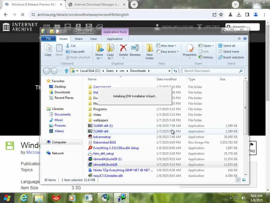Screen dimensions: 270x203
Task: Click the share icon in Chrome's address bar
Action: click(214, 15)
